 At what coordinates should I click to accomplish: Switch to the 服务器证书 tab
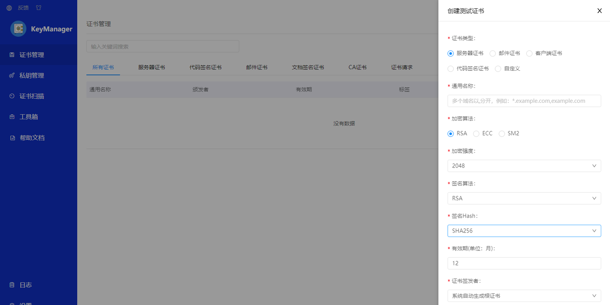coord(152,67)
